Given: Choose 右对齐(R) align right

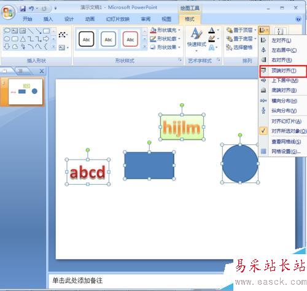Looking at the screenshot, I should tap(282, 60).
